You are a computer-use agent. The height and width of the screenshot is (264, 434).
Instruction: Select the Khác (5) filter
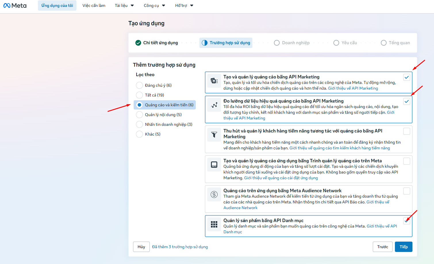[x=139, y=134]
